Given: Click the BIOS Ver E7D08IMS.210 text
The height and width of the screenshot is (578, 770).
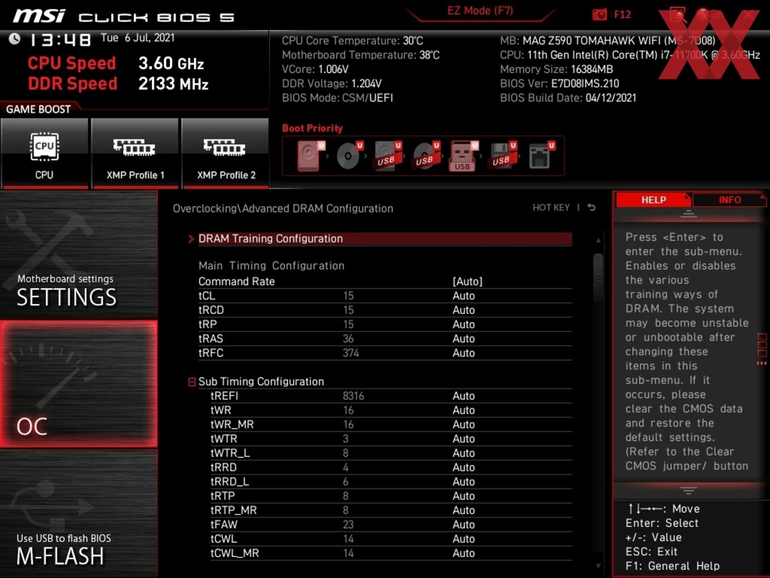Looking at the screenshot, I should 559,83.
